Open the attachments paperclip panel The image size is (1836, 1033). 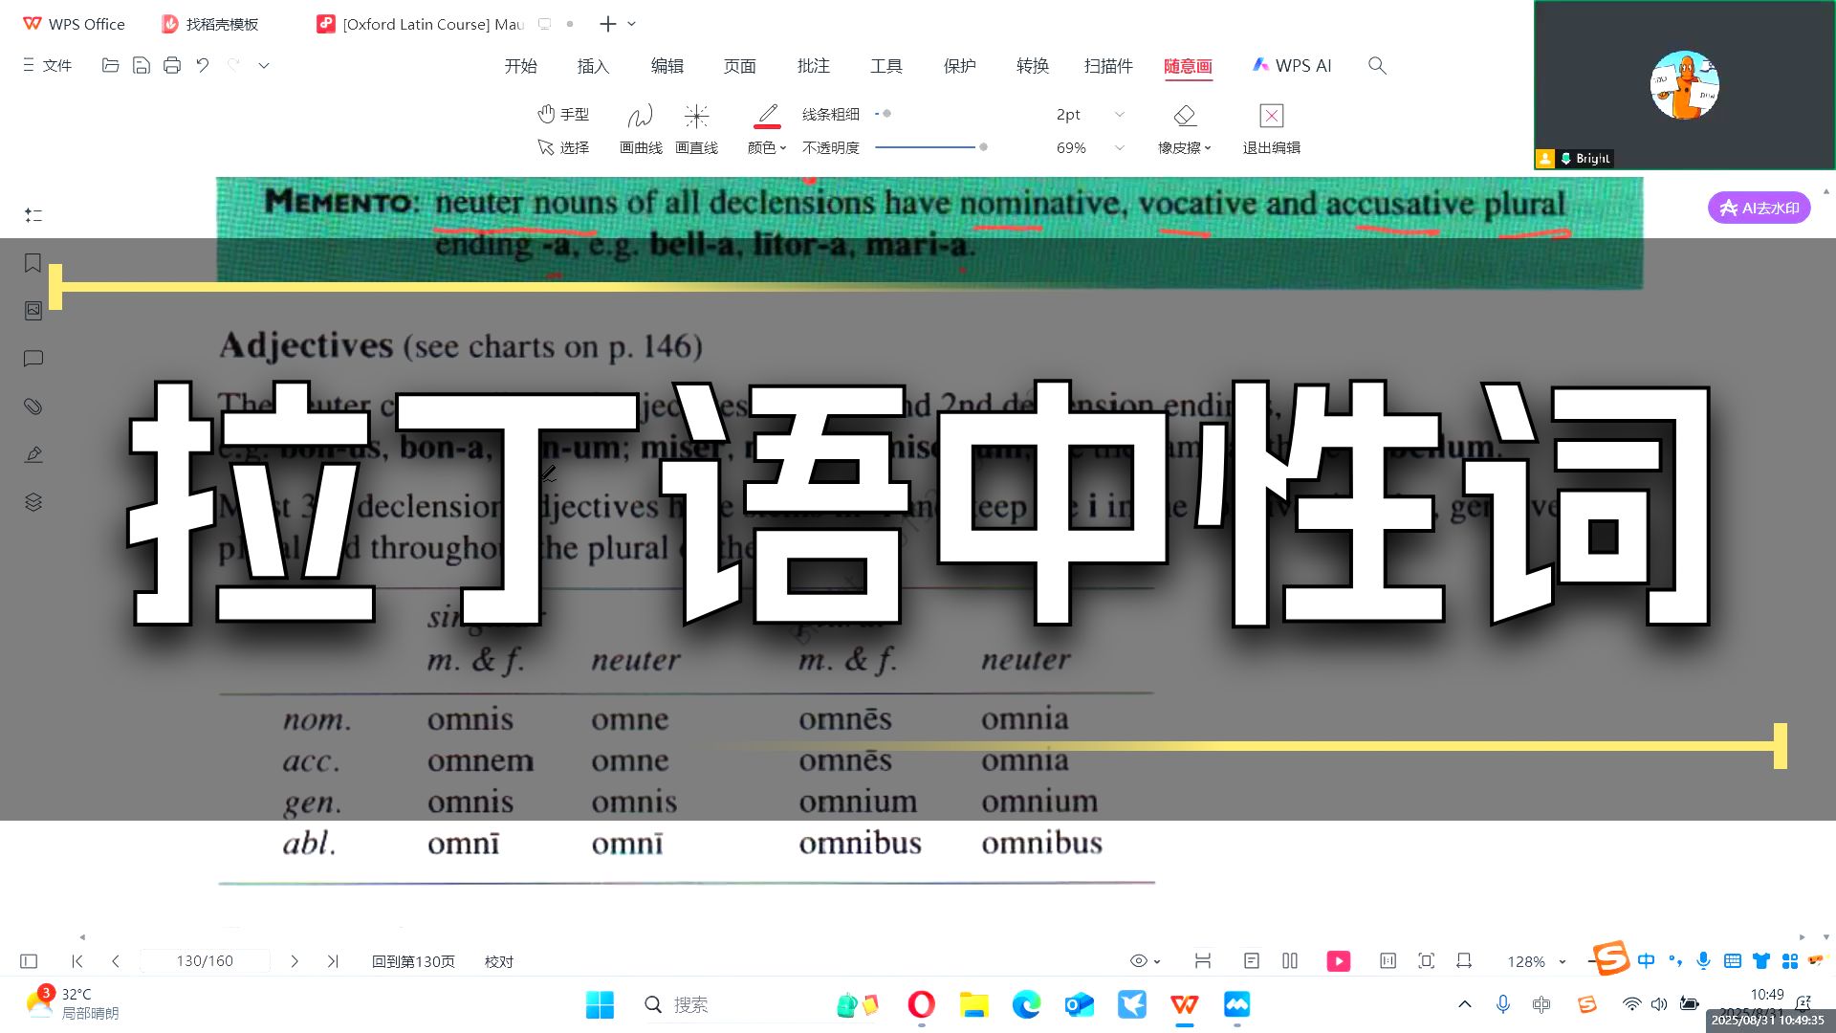click(33, 407)
